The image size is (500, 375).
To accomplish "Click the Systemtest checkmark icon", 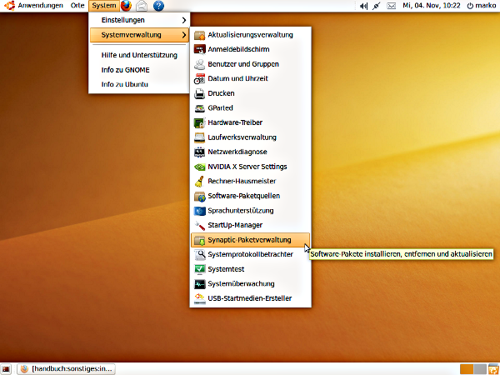I will tap(200, 269).
